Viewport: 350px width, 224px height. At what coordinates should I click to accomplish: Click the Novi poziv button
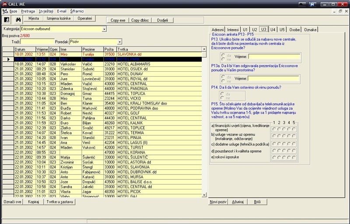tap(218, 202)
